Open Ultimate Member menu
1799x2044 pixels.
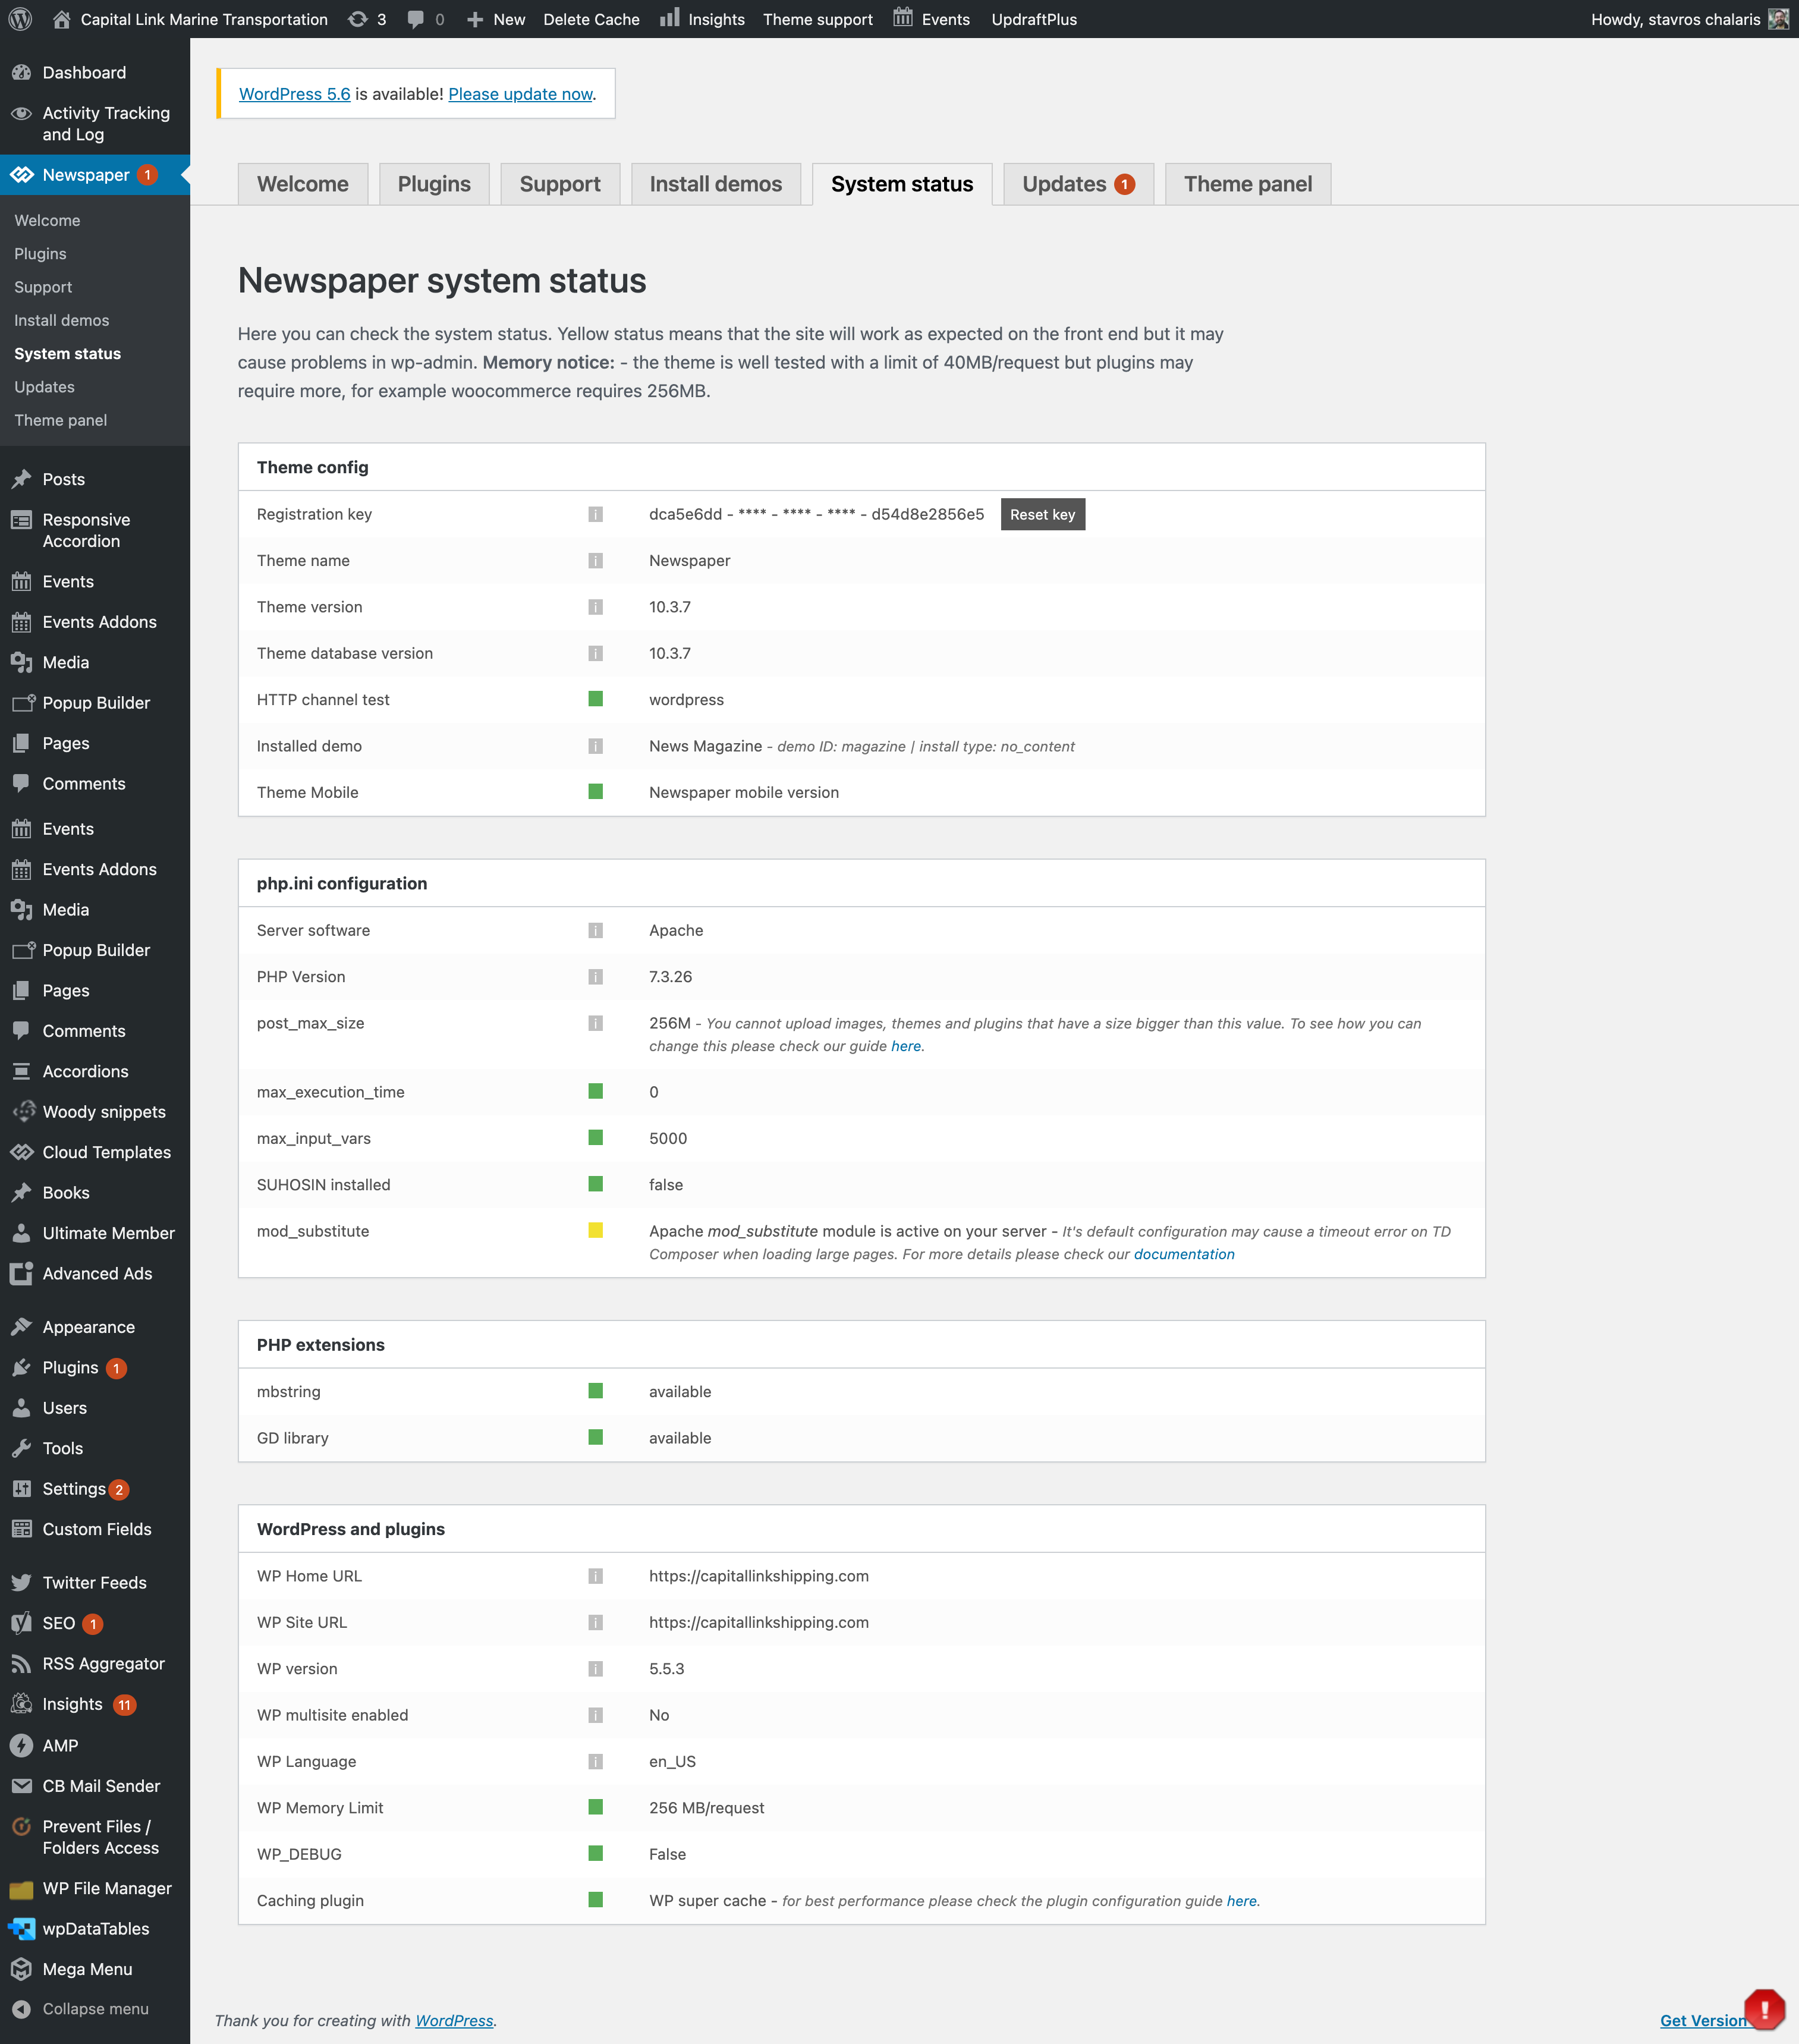[95, 1233]
